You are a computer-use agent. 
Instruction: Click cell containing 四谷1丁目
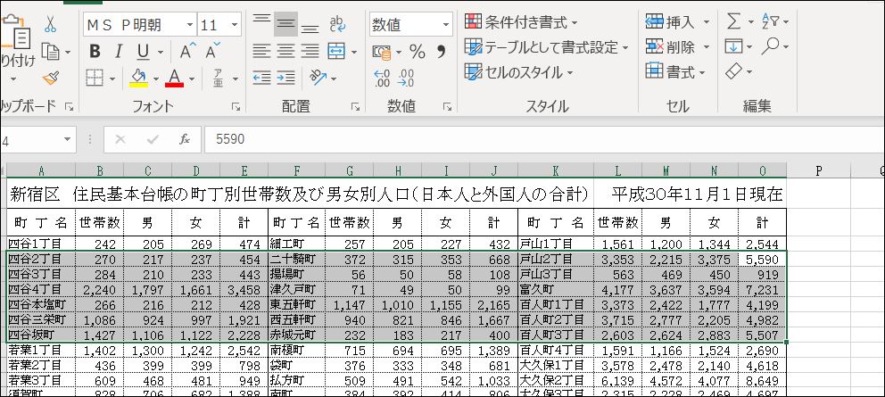pos(41,244)
